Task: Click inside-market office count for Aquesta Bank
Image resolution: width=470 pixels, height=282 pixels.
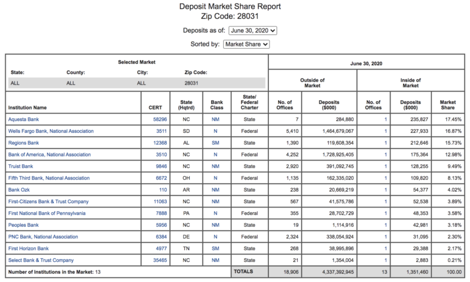Action: tap(385, 119)
